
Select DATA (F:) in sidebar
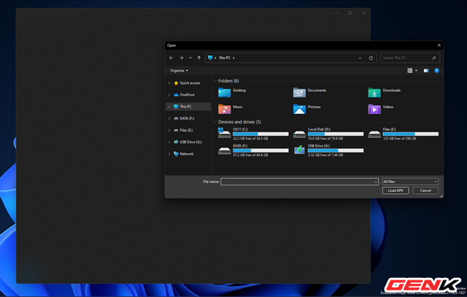point(187,118)
